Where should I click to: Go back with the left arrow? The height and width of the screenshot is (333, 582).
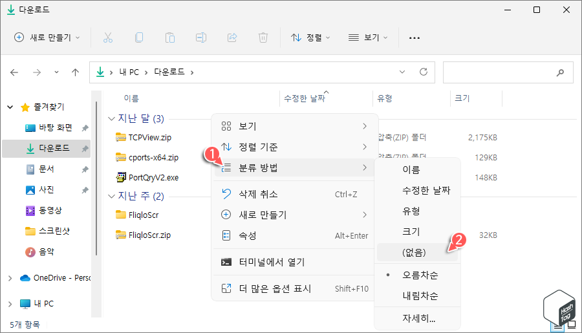(x=14, y=72)
